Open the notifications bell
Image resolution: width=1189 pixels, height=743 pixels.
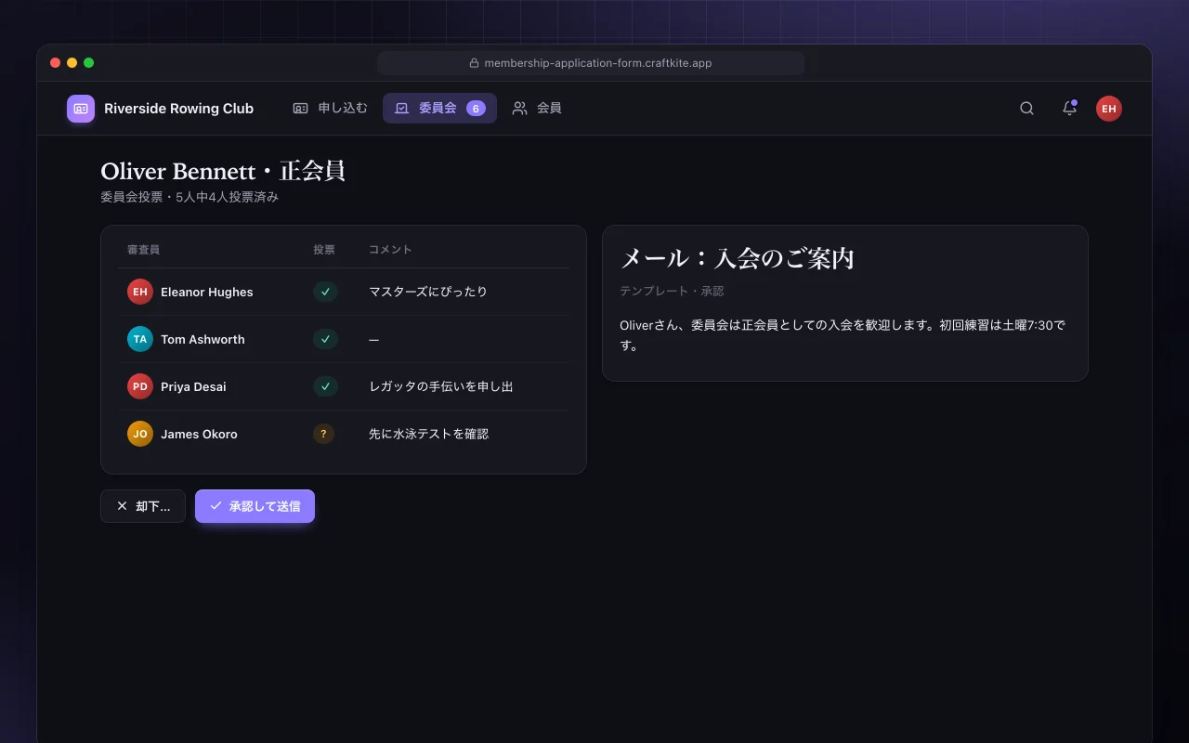[x=1069, y=109]
